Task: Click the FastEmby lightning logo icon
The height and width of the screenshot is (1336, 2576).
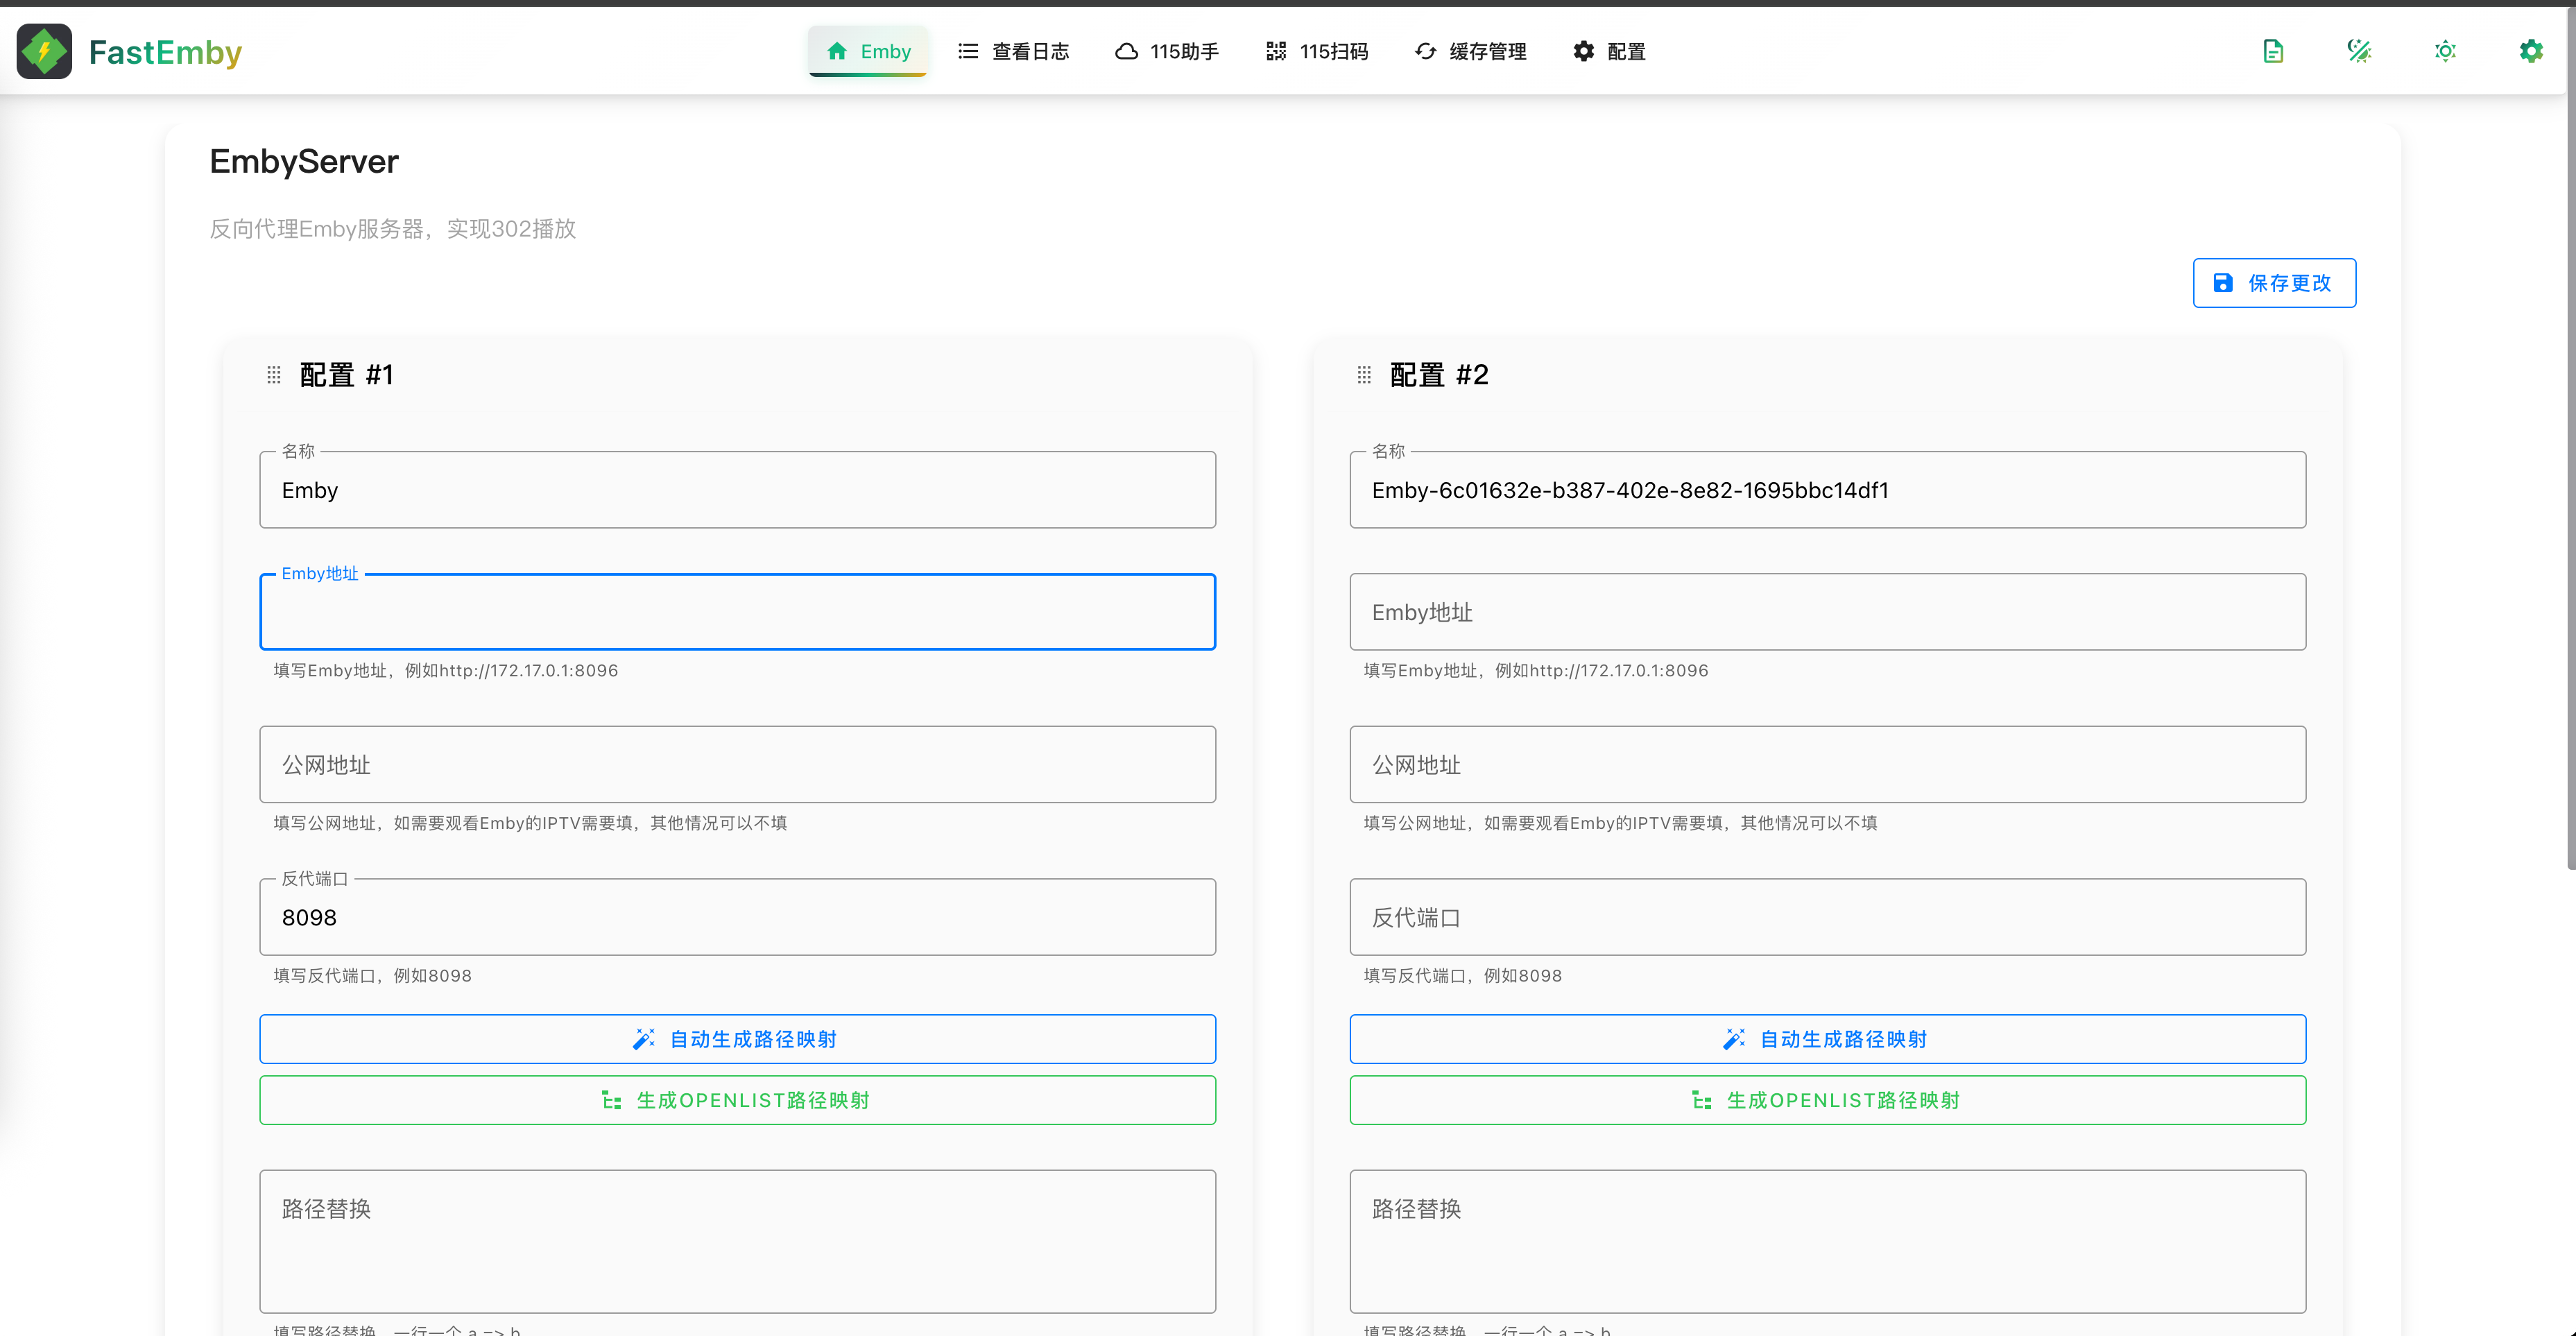Action: coord(44,51)
